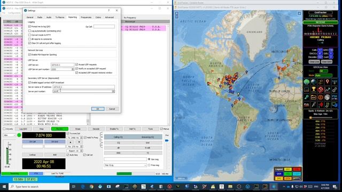
Task: Click Cancel in the Settings dialog
Action: pyautogui.click(x=112, y=109)
